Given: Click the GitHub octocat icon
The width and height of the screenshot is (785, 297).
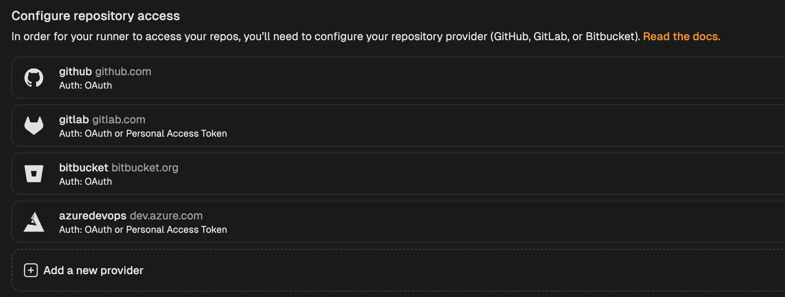Looking at the screenshot, I should coord(34,78).
